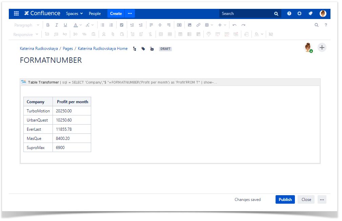Open the Spaces dropdown menu
The width and height of the screenshot is (342, 221).
[x=74, y=14]
